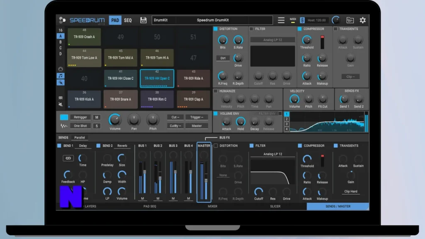This screenshot has width=425, height=239.
Task: Click the Retrigger button
Action: pos(80,117)
